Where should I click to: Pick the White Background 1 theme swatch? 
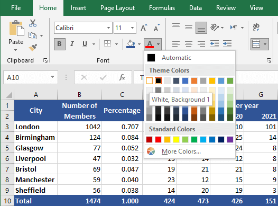(149, 81)
